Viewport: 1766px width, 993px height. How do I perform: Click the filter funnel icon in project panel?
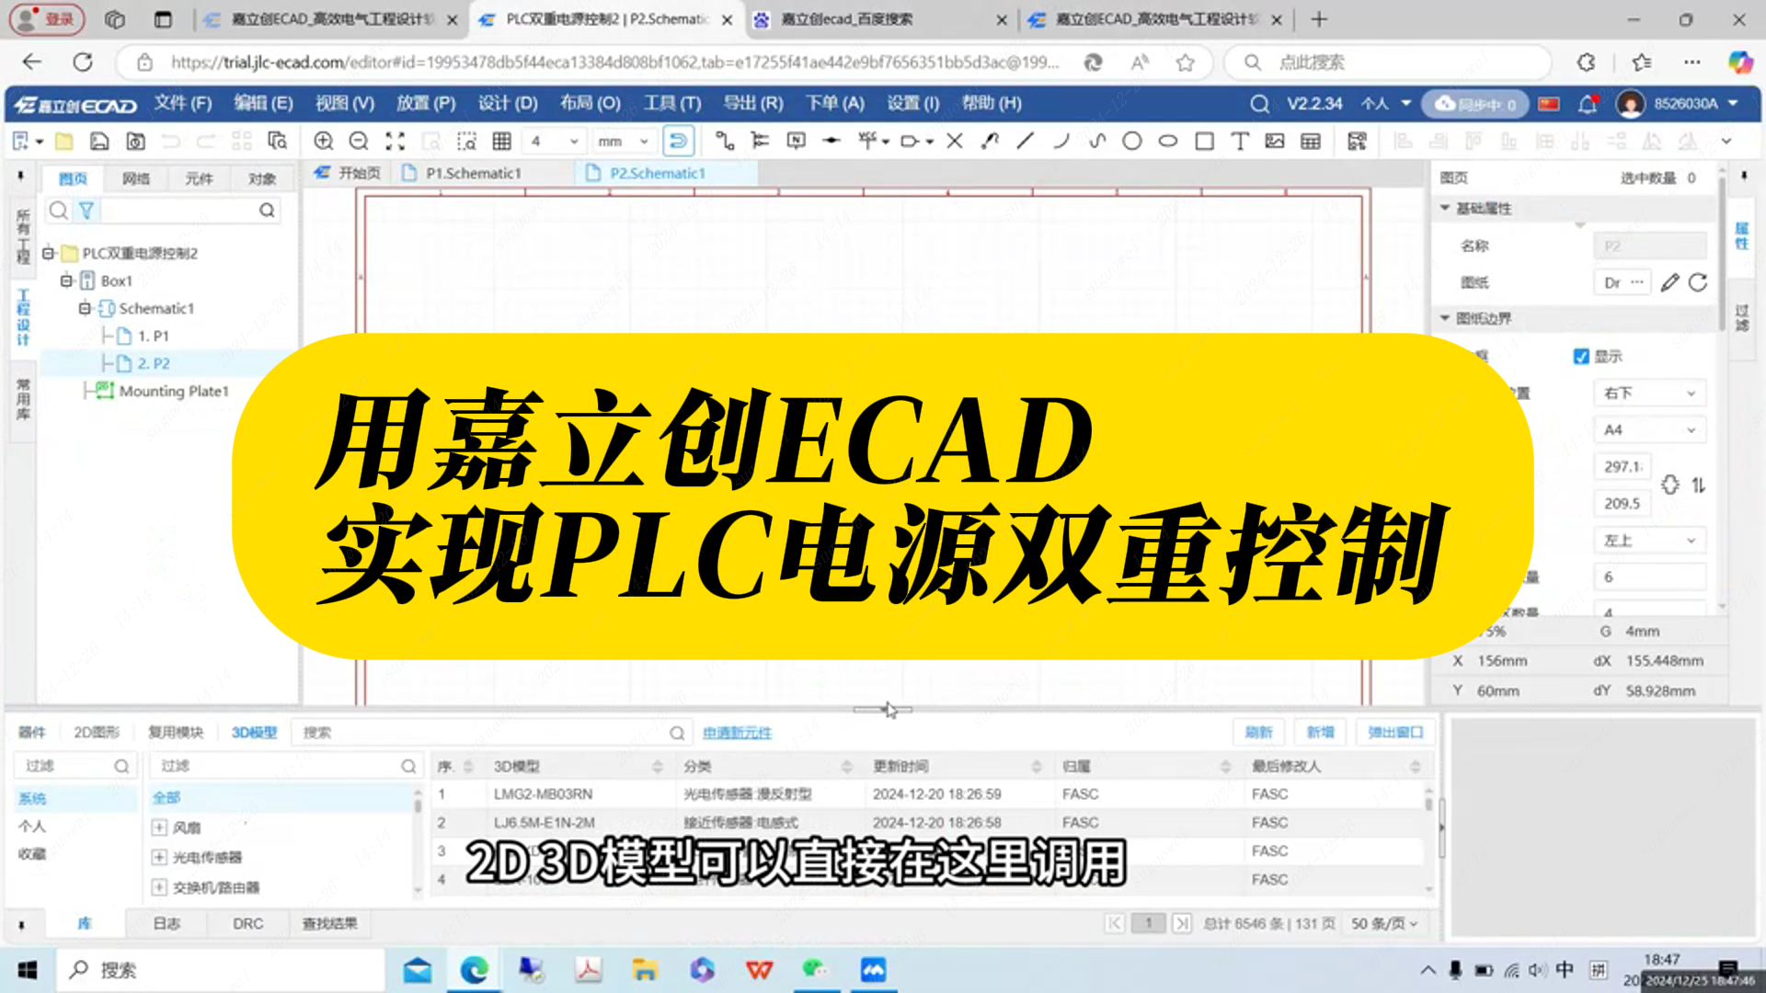coord(86,211)
